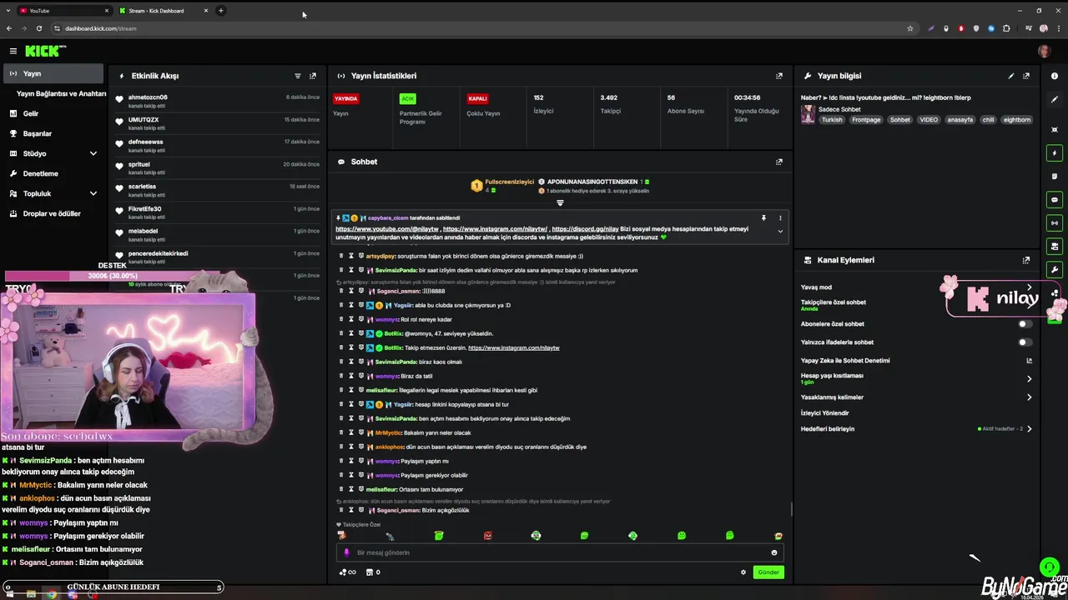
Task: Click the red angry emote in emote row
Action: (x=488, y=536)
